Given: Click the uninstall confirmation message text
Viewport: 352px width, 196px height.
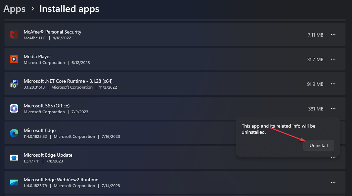Looking at the screenshot, I should pos(278,129).
